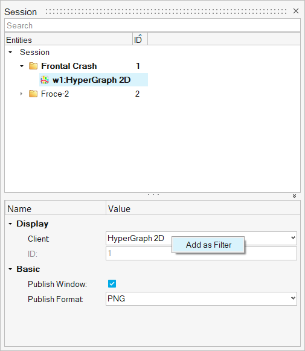
Task: Uncheck the Publish Window checkbox
Action: pos(112,283)
